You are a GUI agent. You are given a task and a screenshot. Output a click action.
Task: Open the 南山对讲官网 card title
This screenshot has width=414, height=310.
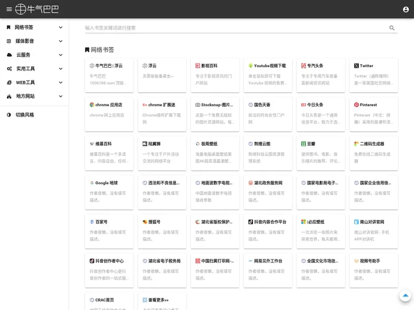(372, 222)
